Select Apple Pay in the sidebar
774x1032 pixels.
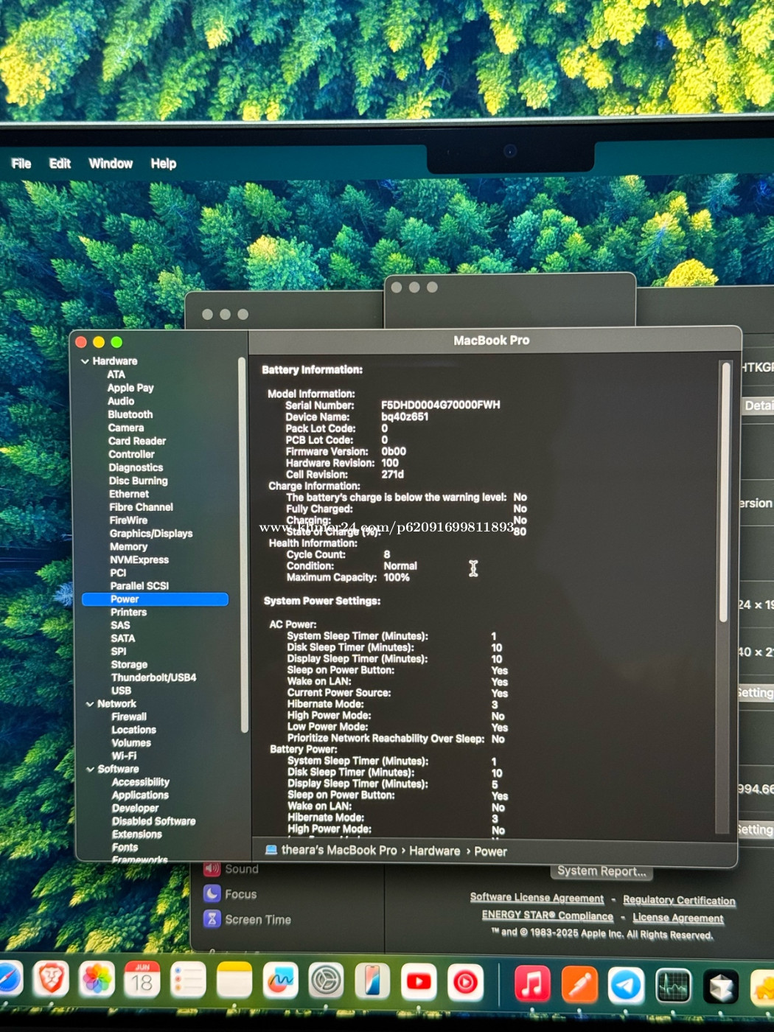(x=130, y=388)
